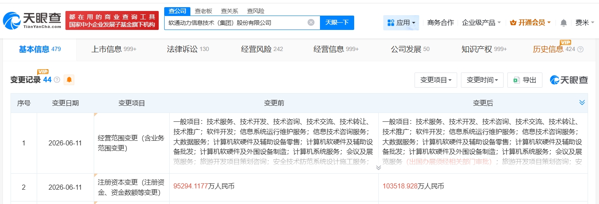
Task: Expand the 企业级产品 menu
Action: [482, 23]
